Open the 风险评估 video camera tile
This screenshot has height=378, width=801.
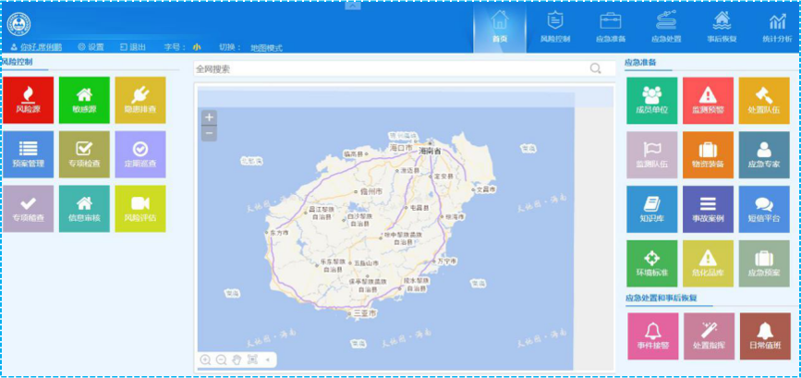click(x=140, y=208)
